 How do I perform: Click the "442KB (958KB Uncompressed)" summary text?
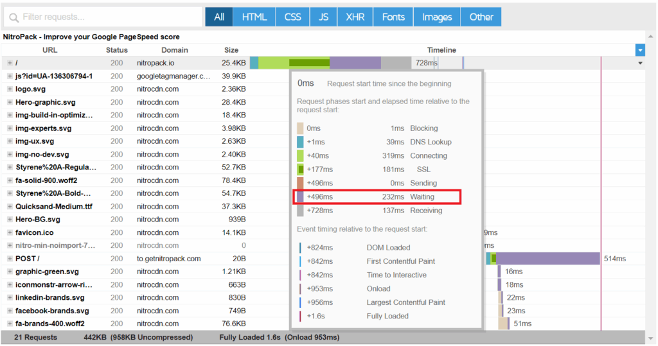coord(138,337)
